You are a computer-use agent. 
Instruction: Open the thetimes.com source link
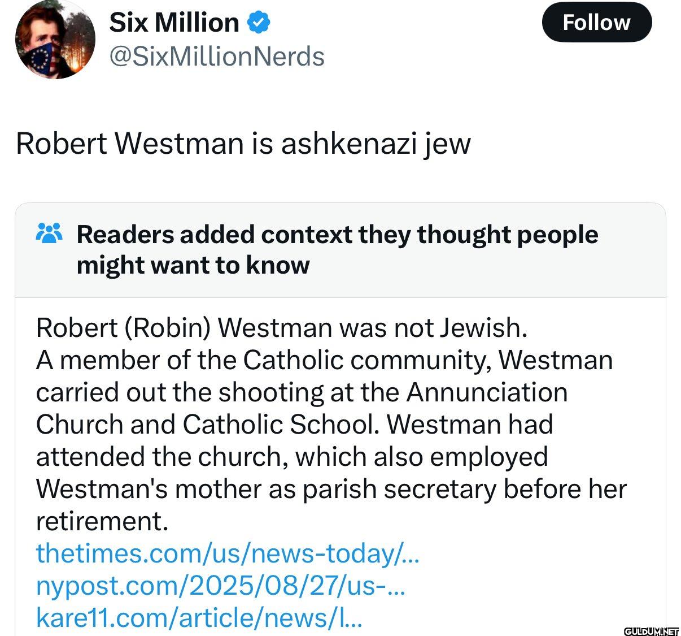(228, 553)
